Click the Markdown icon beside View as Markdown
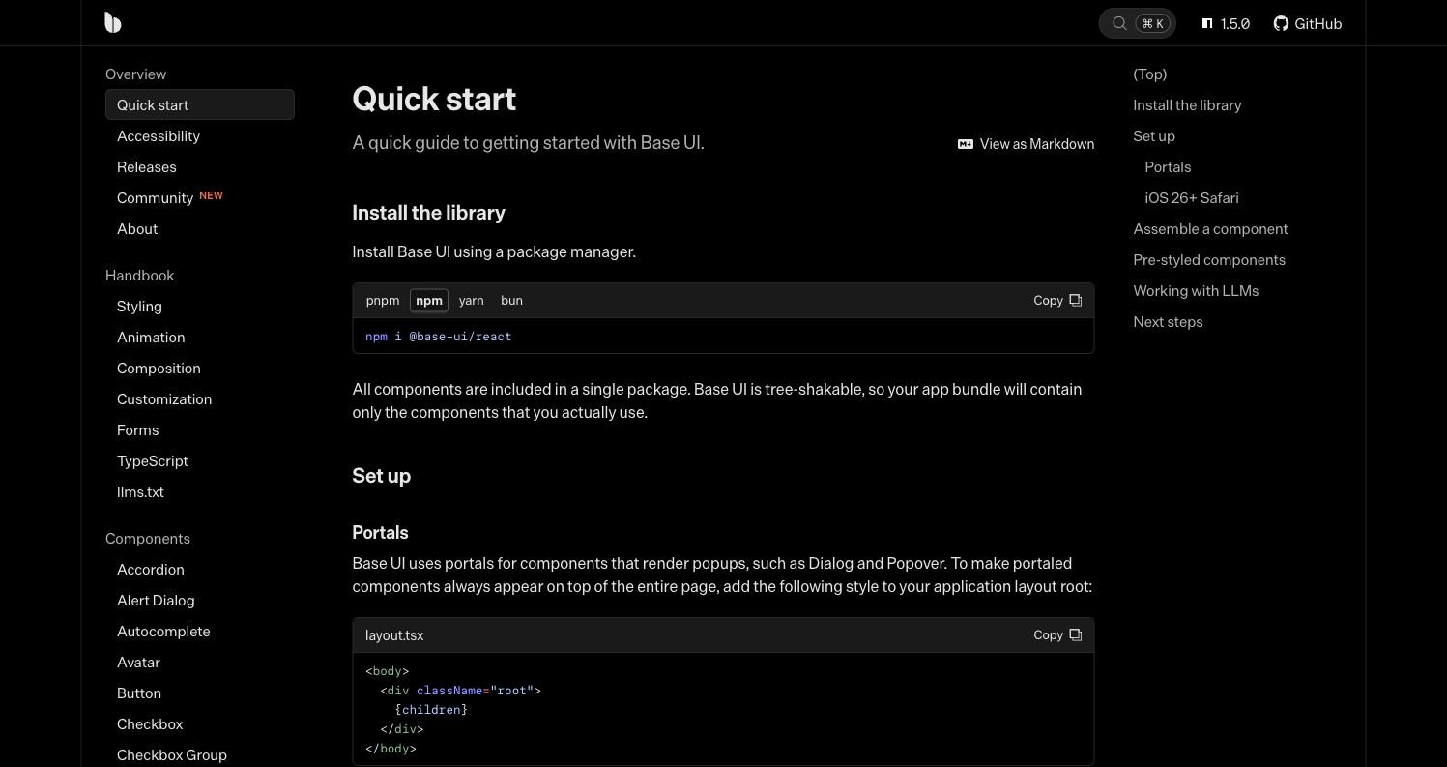 (x=965, y=144)
